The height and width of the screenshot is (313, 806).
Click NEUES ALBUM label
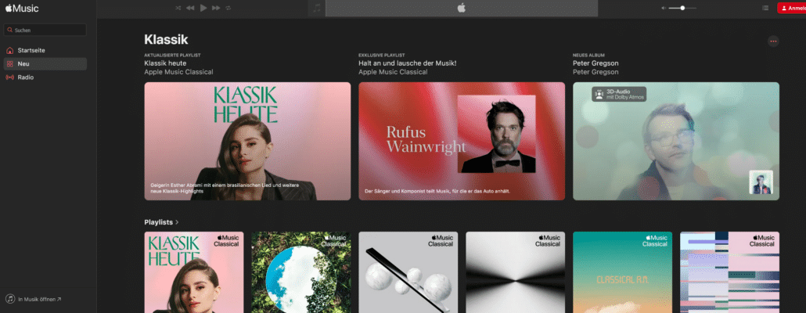coord(588,55)
